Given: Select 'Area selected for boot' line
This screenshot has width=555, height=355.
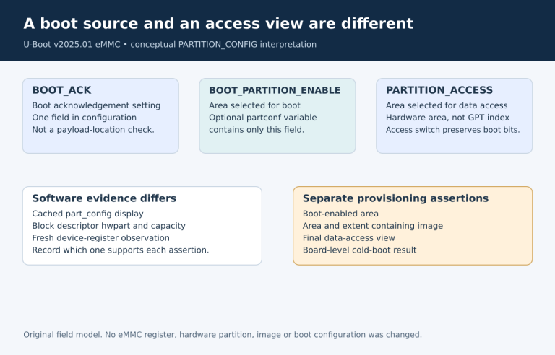Looking at the screenshot, I should [254, 105].
